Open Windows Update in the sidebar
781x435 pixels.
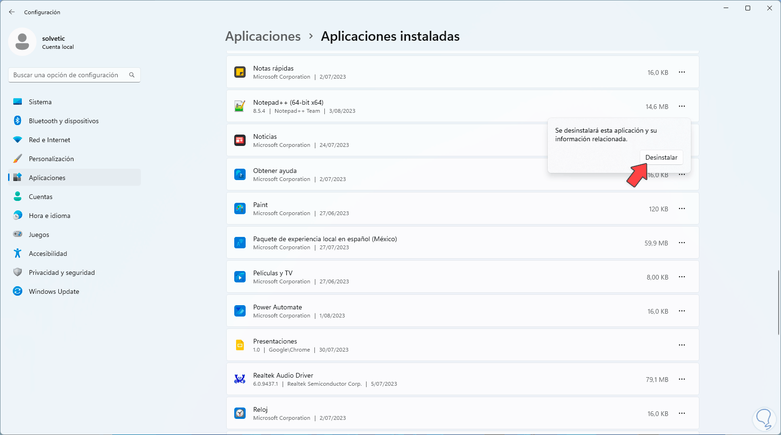pos(54,291)
